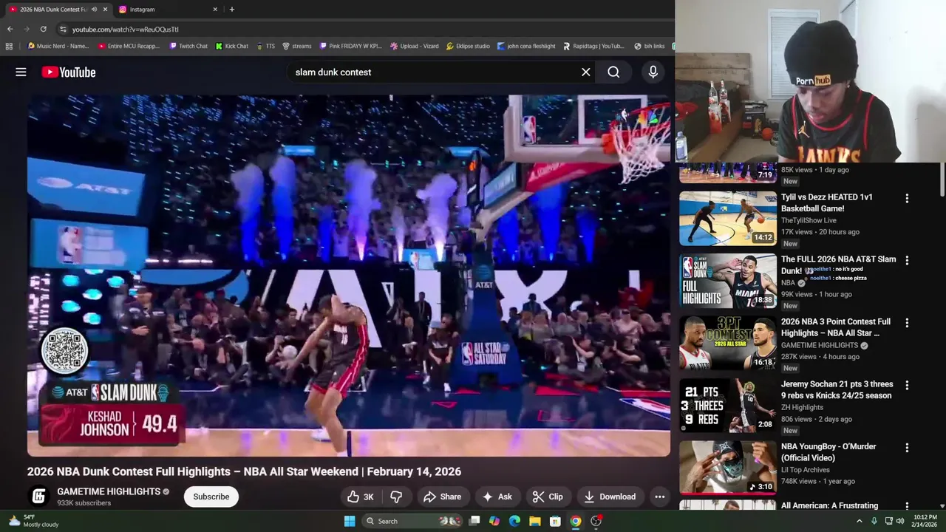
Task: Open Microsoft Edge from the taskbar
Action: pyautogui.click(x=514, y=521)
